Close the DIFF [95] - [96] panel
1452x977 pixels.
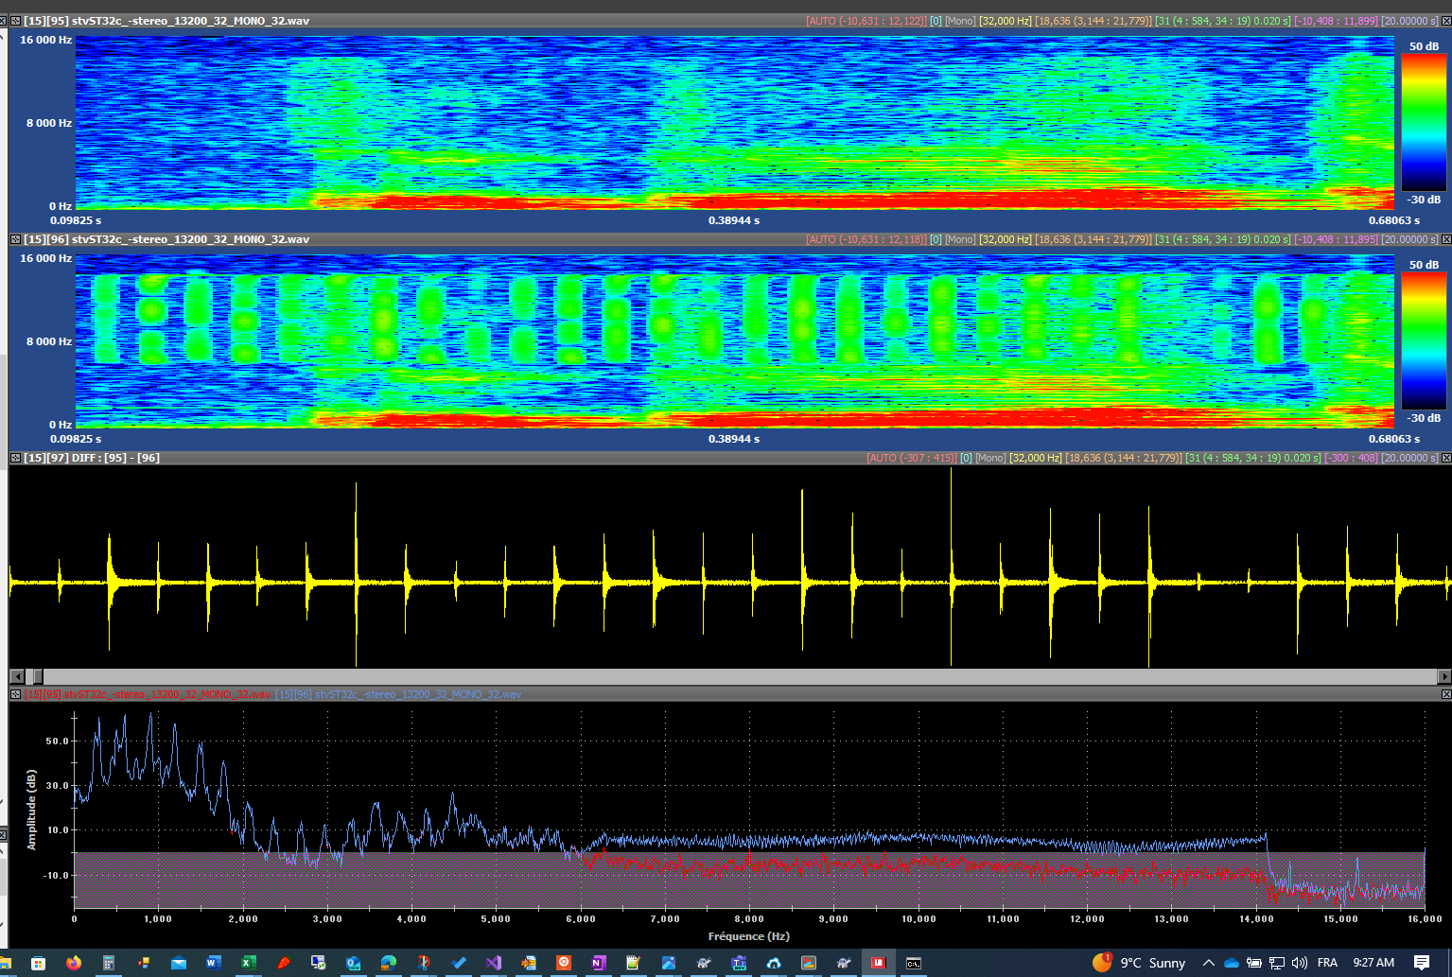(x=1445, y=458)
